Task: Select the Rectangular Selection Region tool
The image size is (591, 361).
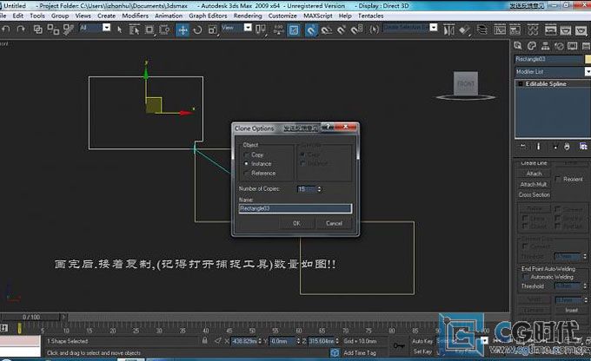Action: point(149,30)
